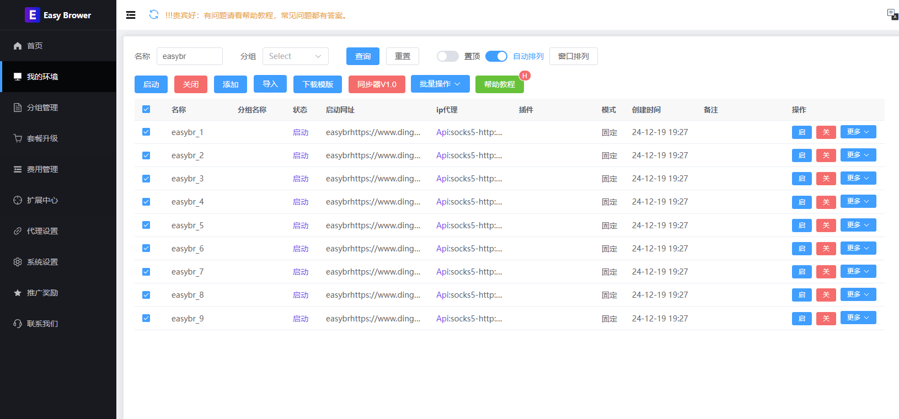Image resolution: width=899 pixels, height=419 pixels.
Task: Click the red 关闭 toolbar button
Action: [x=191, y=84]
